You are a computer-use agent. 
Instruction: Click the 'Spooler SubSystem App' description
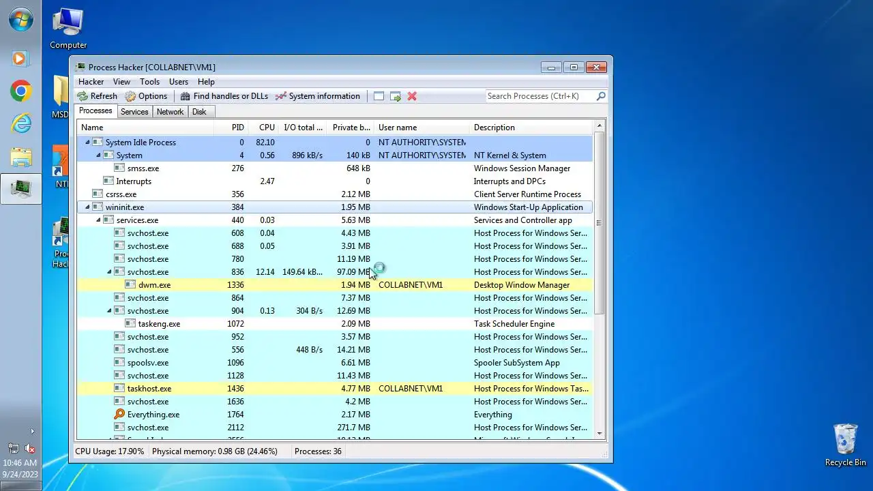[517, 363]
